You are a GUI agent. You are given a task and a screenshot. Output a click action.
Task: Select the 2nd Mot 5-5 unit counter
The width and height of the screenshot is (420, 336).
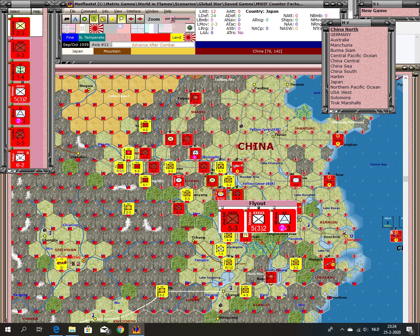(20, 137)
